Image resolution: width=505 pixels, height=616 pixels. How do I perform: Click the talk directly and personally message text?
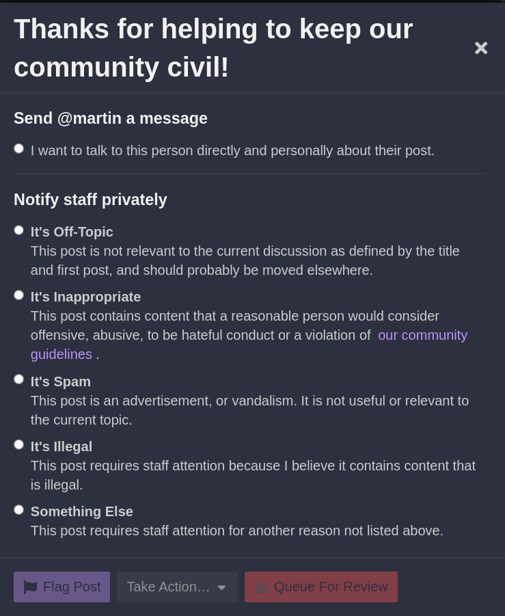(x=232, y=150)
